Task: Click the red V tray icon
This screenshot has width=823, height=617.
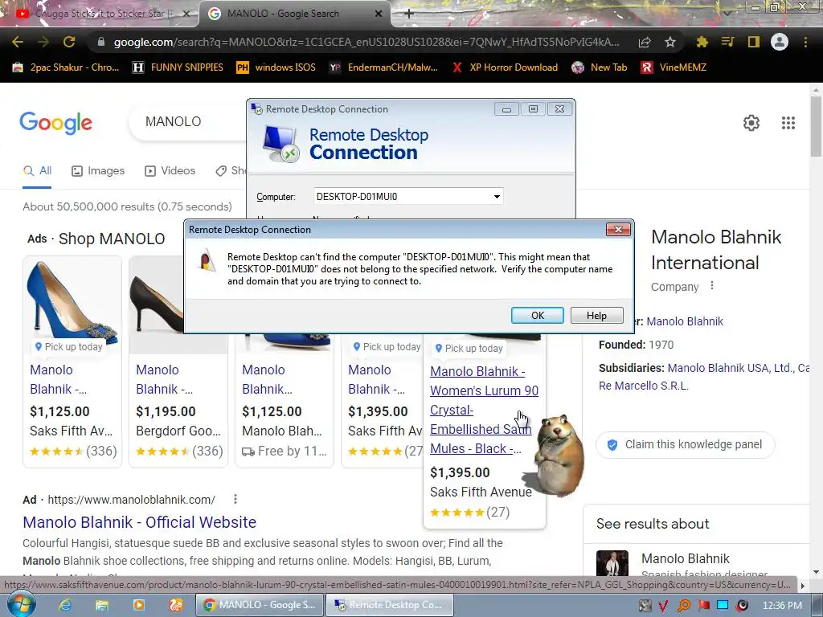Action: point(663,606)
